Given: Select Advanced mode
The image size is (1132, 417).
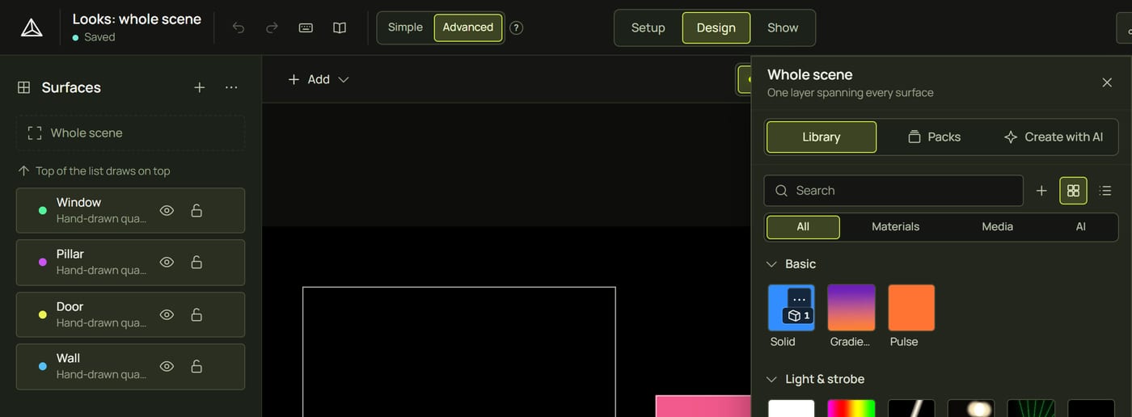Looking at the screenshot, I should tap(468, 27).
